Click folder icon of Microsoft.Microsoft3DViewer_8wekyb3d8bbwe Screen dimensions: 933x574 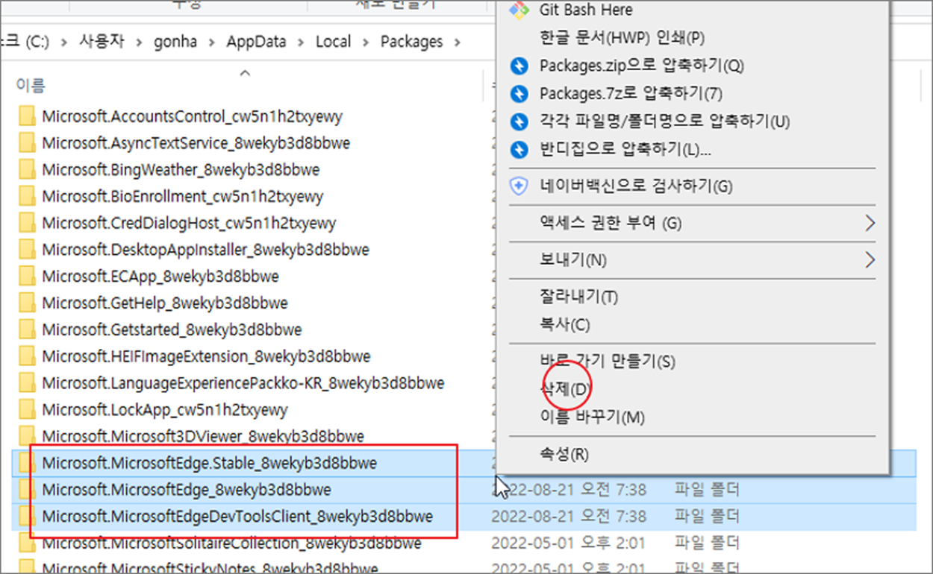[x=27, y=436]
